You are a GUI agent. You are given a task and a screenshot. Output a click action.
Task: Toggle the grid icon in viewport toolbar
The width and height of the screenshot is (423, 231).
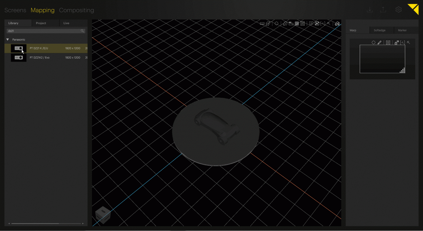297,24
